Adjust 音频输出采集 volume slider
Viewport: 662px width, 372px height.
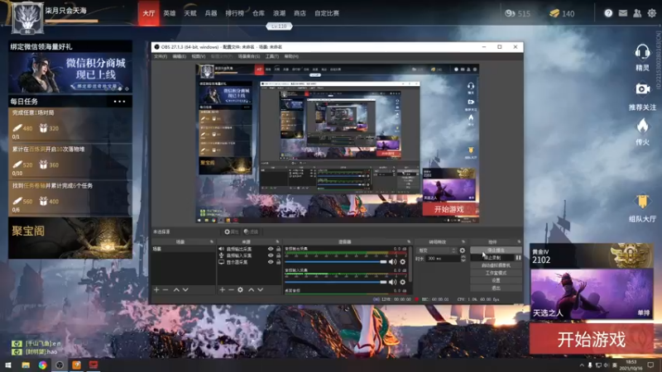pos(336,262)
